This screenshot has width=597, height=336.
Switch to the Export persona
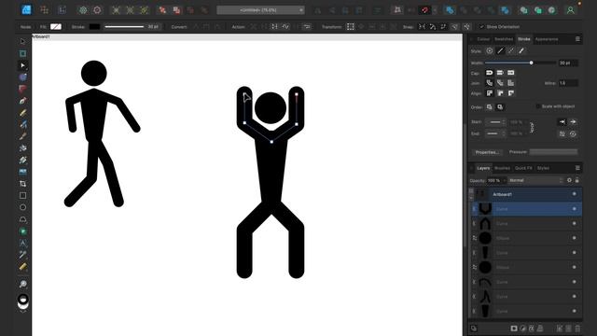pyautogui.click(x=62, y=10)
